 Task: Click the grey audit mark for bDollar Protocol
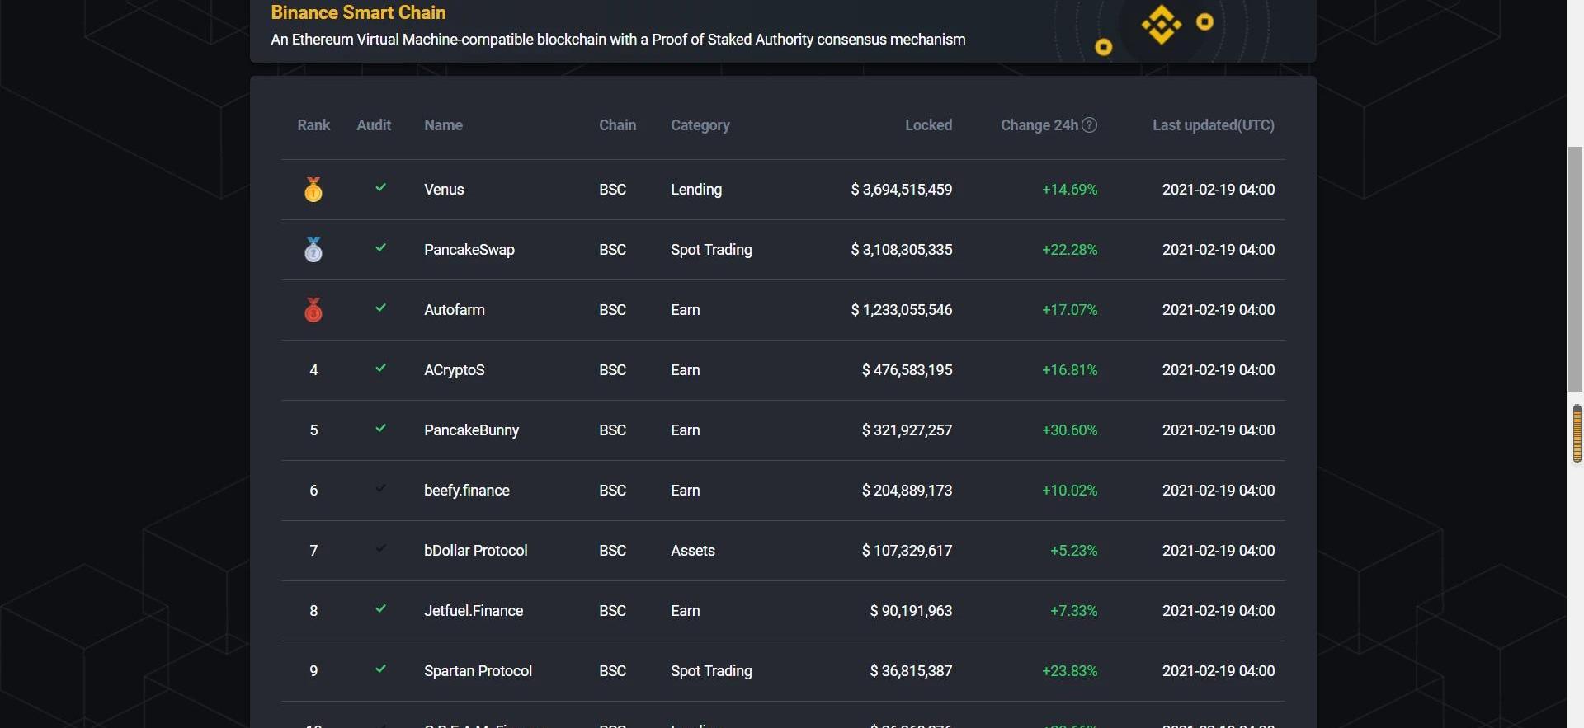(x=380, y=549)
